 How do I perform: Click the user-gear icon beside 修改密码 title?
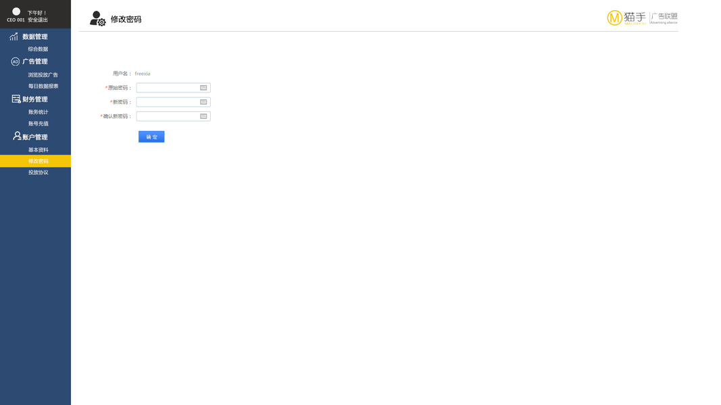click(97, 19)
